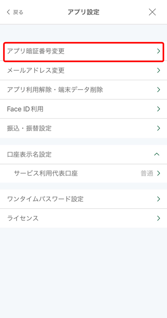Select メールアドレス変更 menu entry
Image resolution: width=167 pixels, height=318 pixels.
pyautogui.click(x=83, y=71)
